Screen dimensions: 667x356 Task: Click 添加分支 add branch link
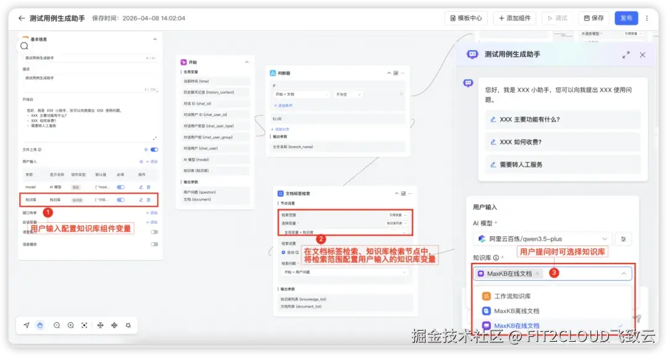pyautogui.click(x=280, y=129)
